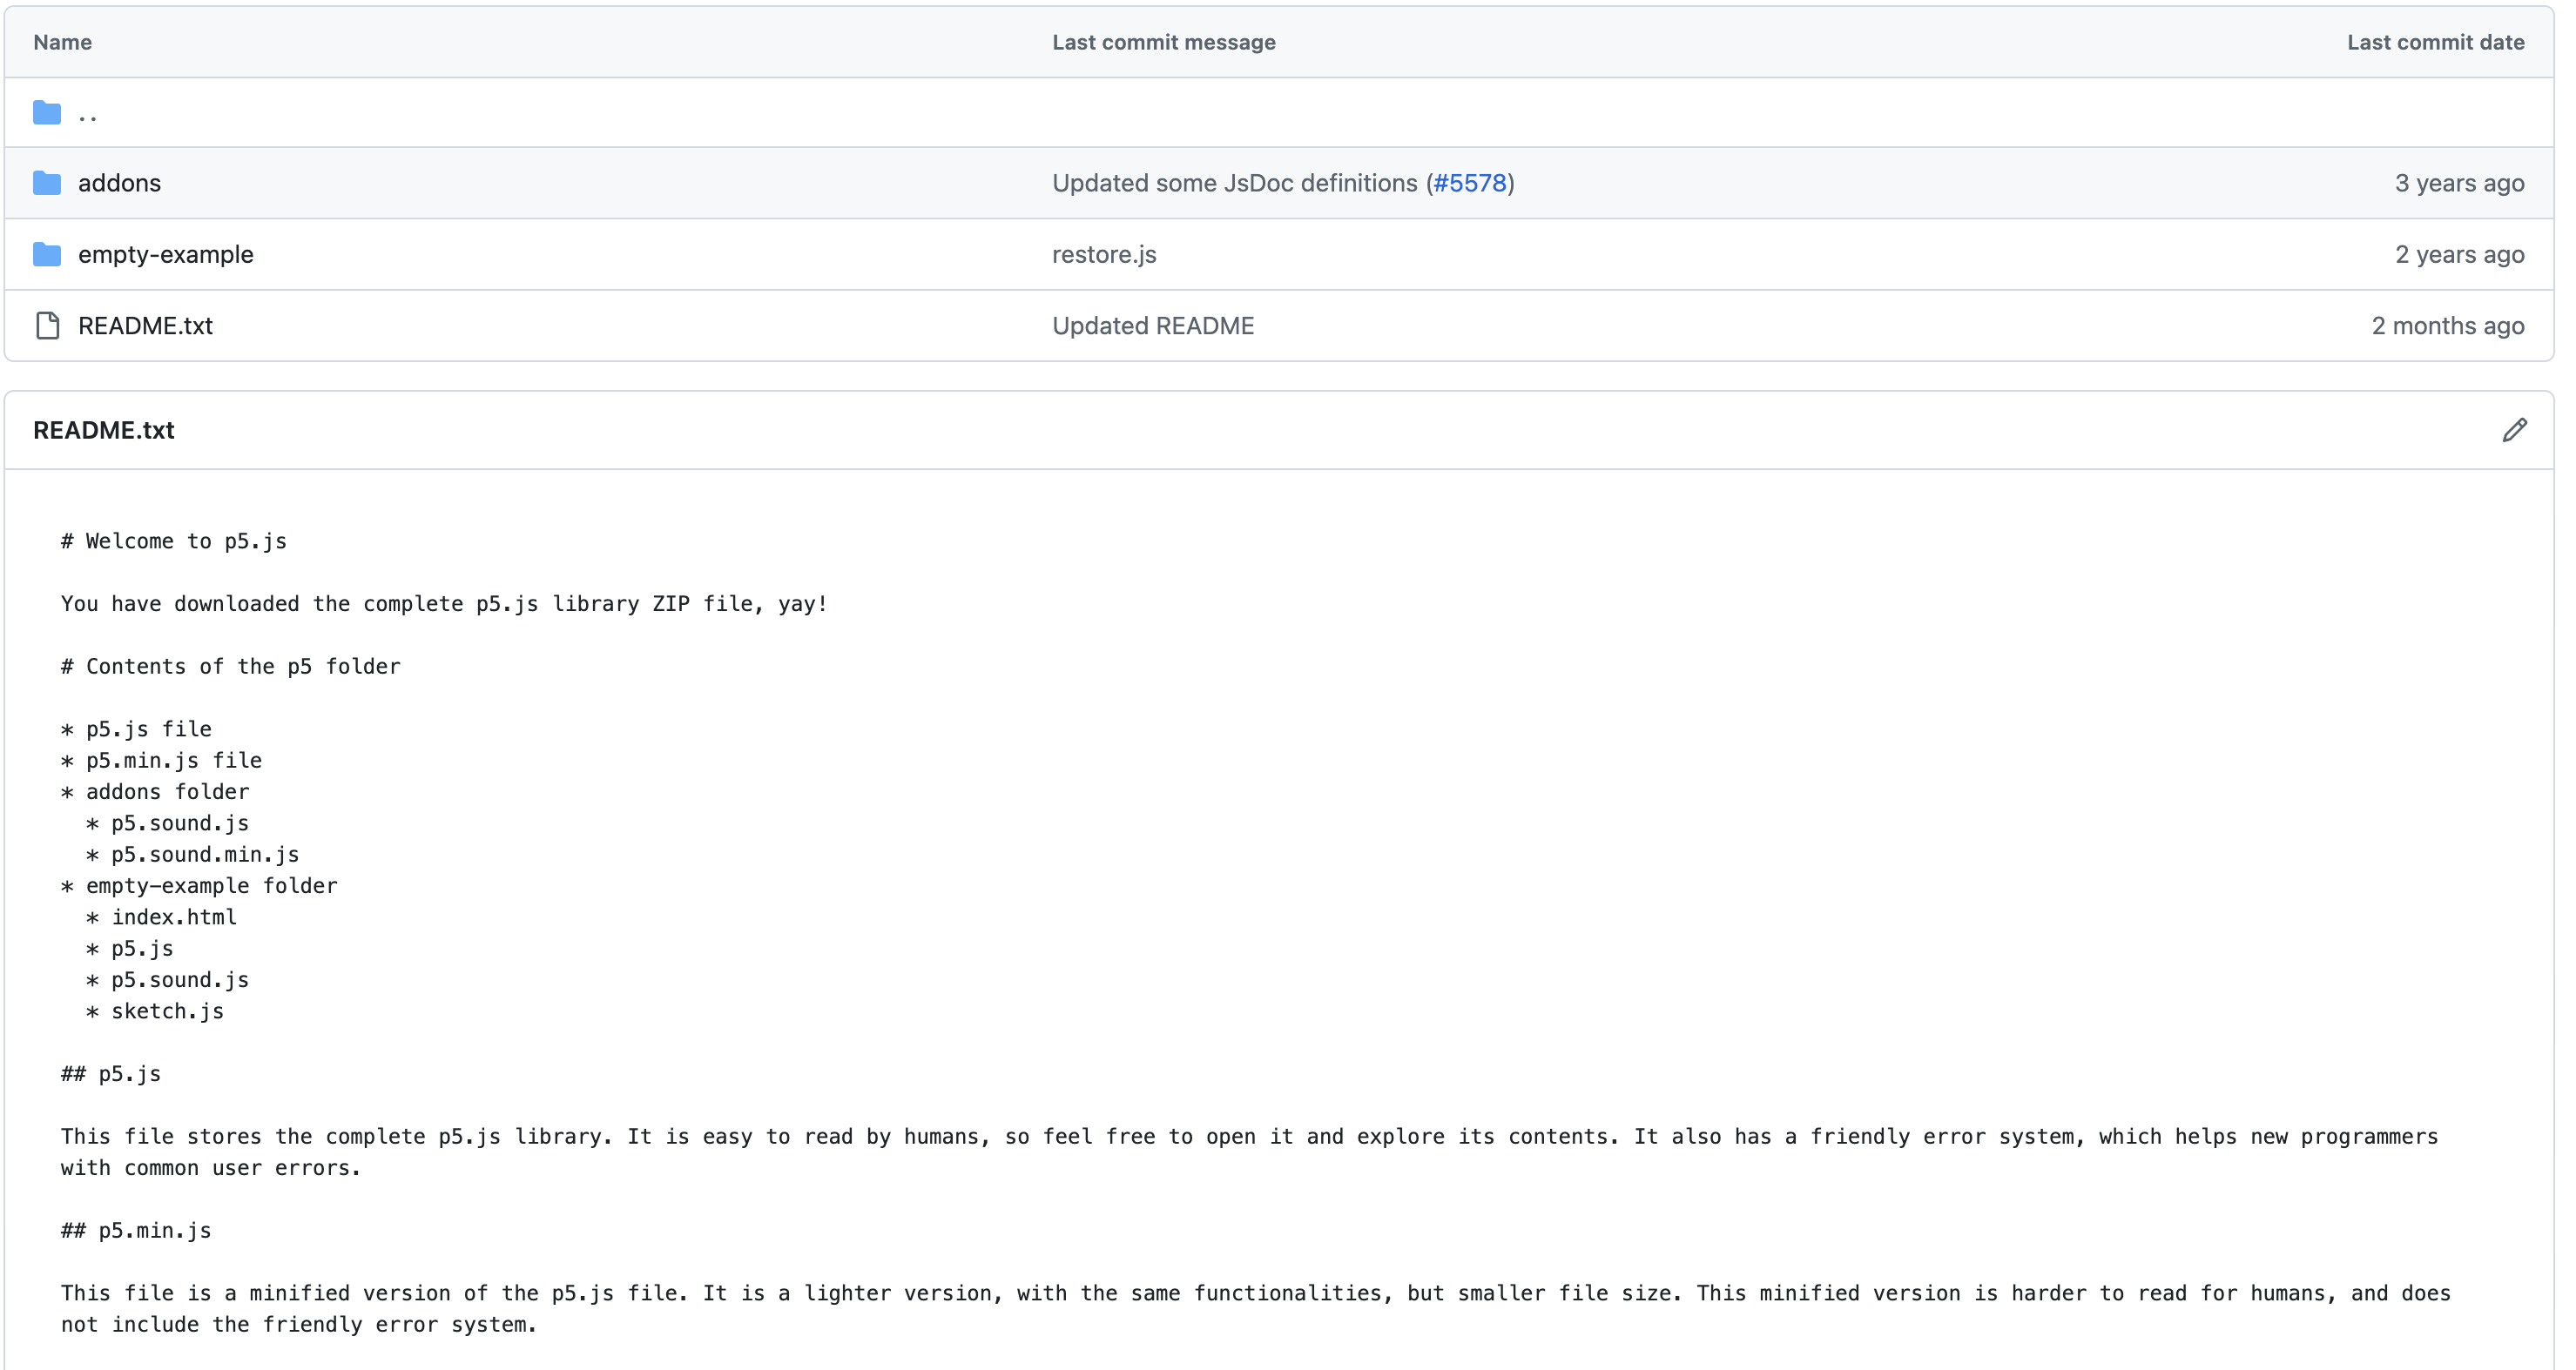Open the 'restore.js' commit message
The image size is (2576, 1370).
coord(1103,255)
